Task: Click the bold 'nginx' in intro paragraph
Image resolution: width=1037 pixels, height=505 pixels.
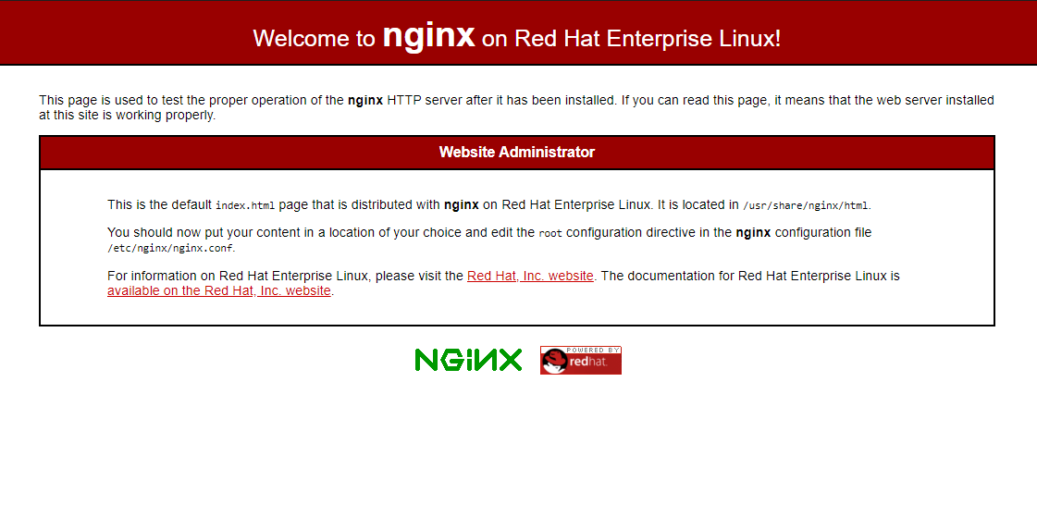Action: pos(365,101)
